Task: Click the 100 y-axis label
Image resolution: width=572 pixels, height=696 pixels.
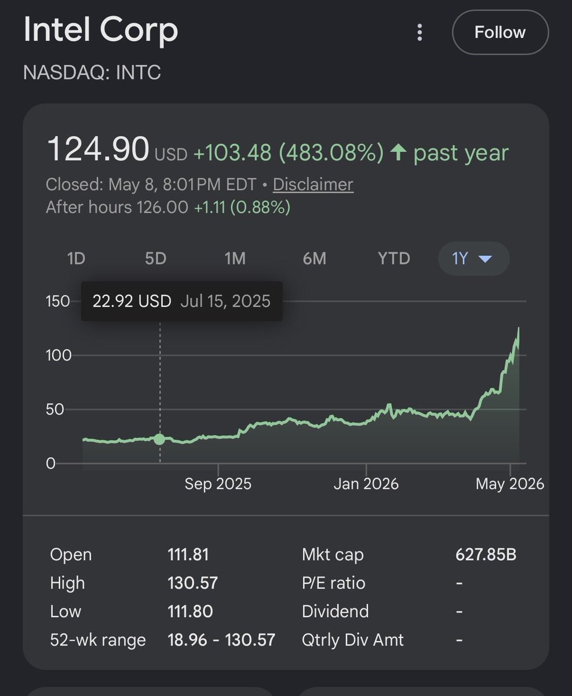Action: pos(58,355)
